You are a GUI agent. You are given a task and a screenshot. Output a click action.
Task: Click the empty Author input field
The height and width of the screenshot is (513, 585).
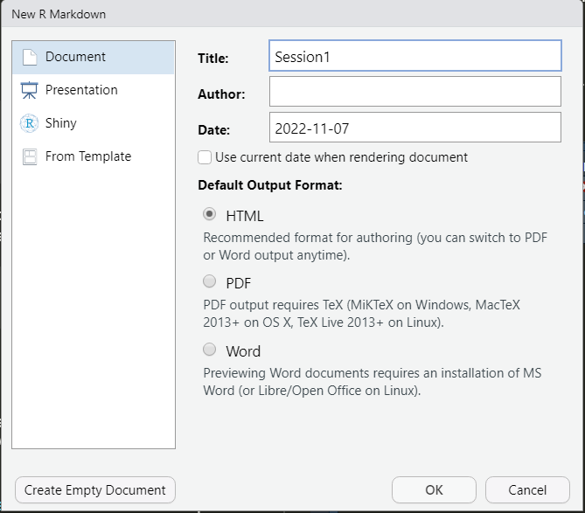point(414,92)
